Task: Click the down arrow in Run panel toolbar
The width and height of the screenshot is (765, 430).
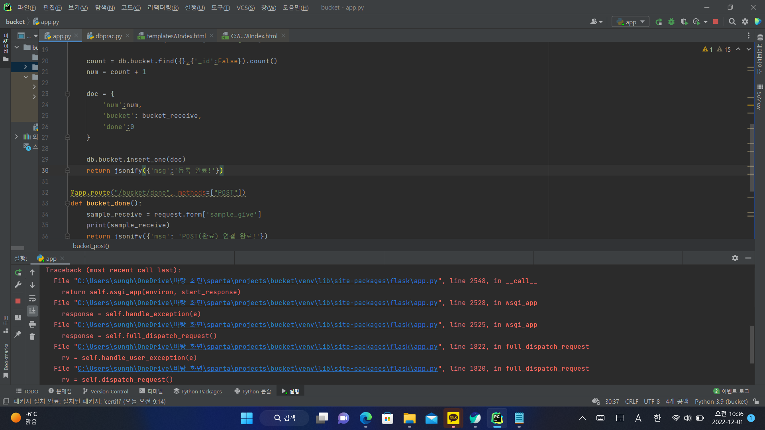Action: 32,285
